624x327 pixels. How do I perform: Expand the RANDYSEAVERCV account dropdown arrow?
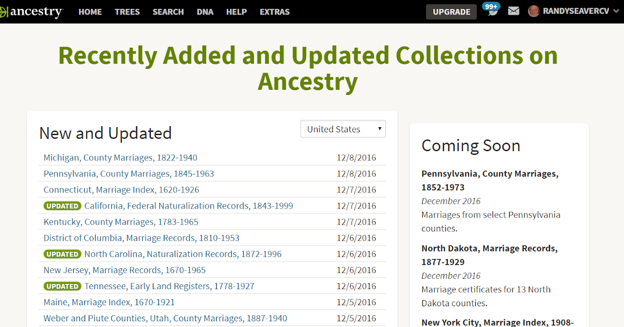click(616, 11)
